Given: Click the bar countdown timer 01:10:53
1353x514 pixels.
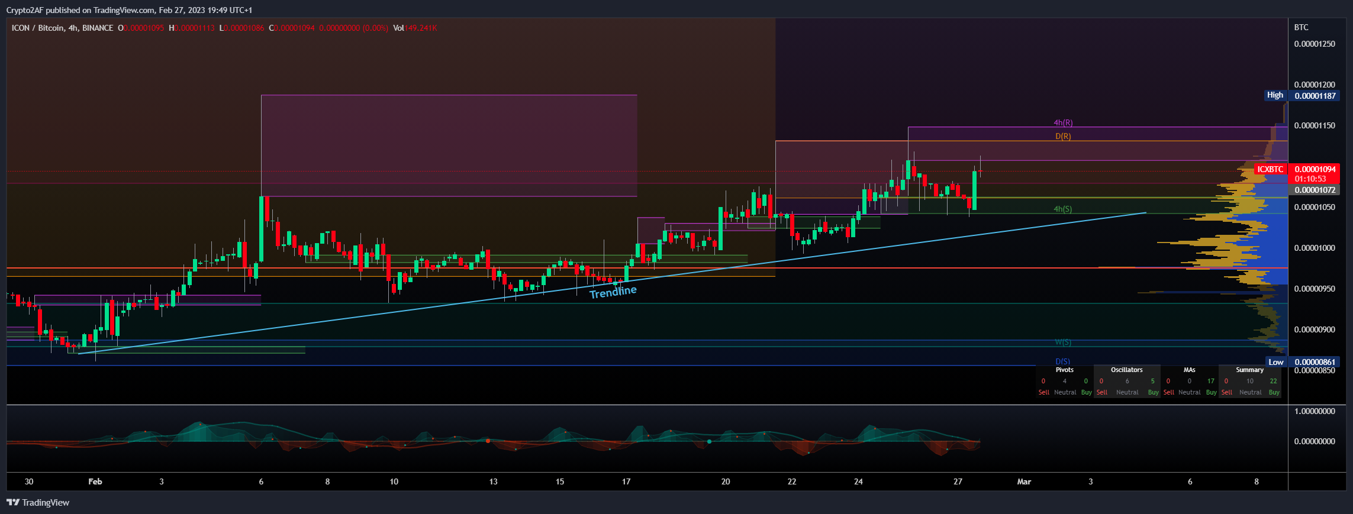Looking at the screenshot, I should (1310, 179).
